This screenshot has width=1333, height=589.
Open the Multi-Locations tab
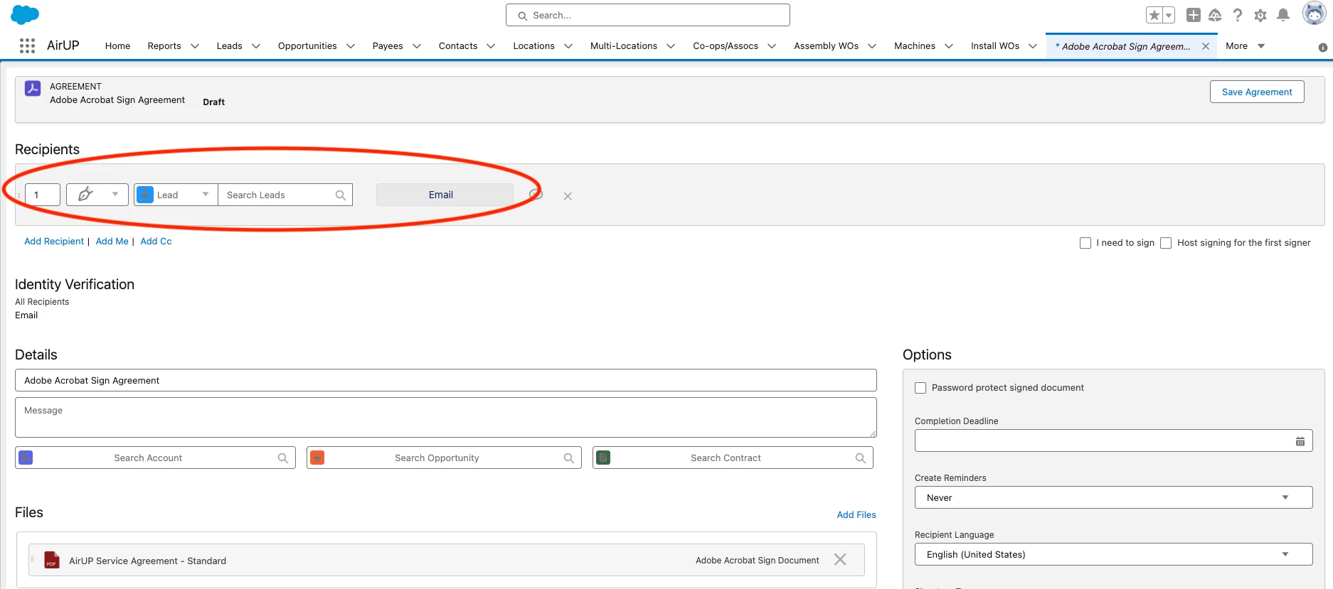(x=624, y=46)
